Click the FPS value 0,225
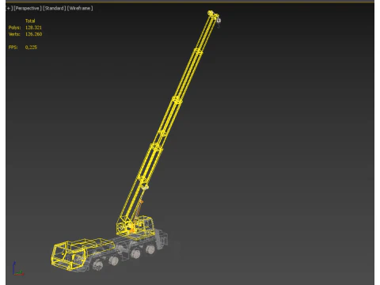Viewport: 380px width, 285px height. 31,47
